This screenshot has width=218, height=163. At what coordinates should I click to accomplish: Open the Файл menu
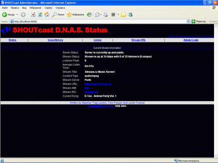point(5,7)
